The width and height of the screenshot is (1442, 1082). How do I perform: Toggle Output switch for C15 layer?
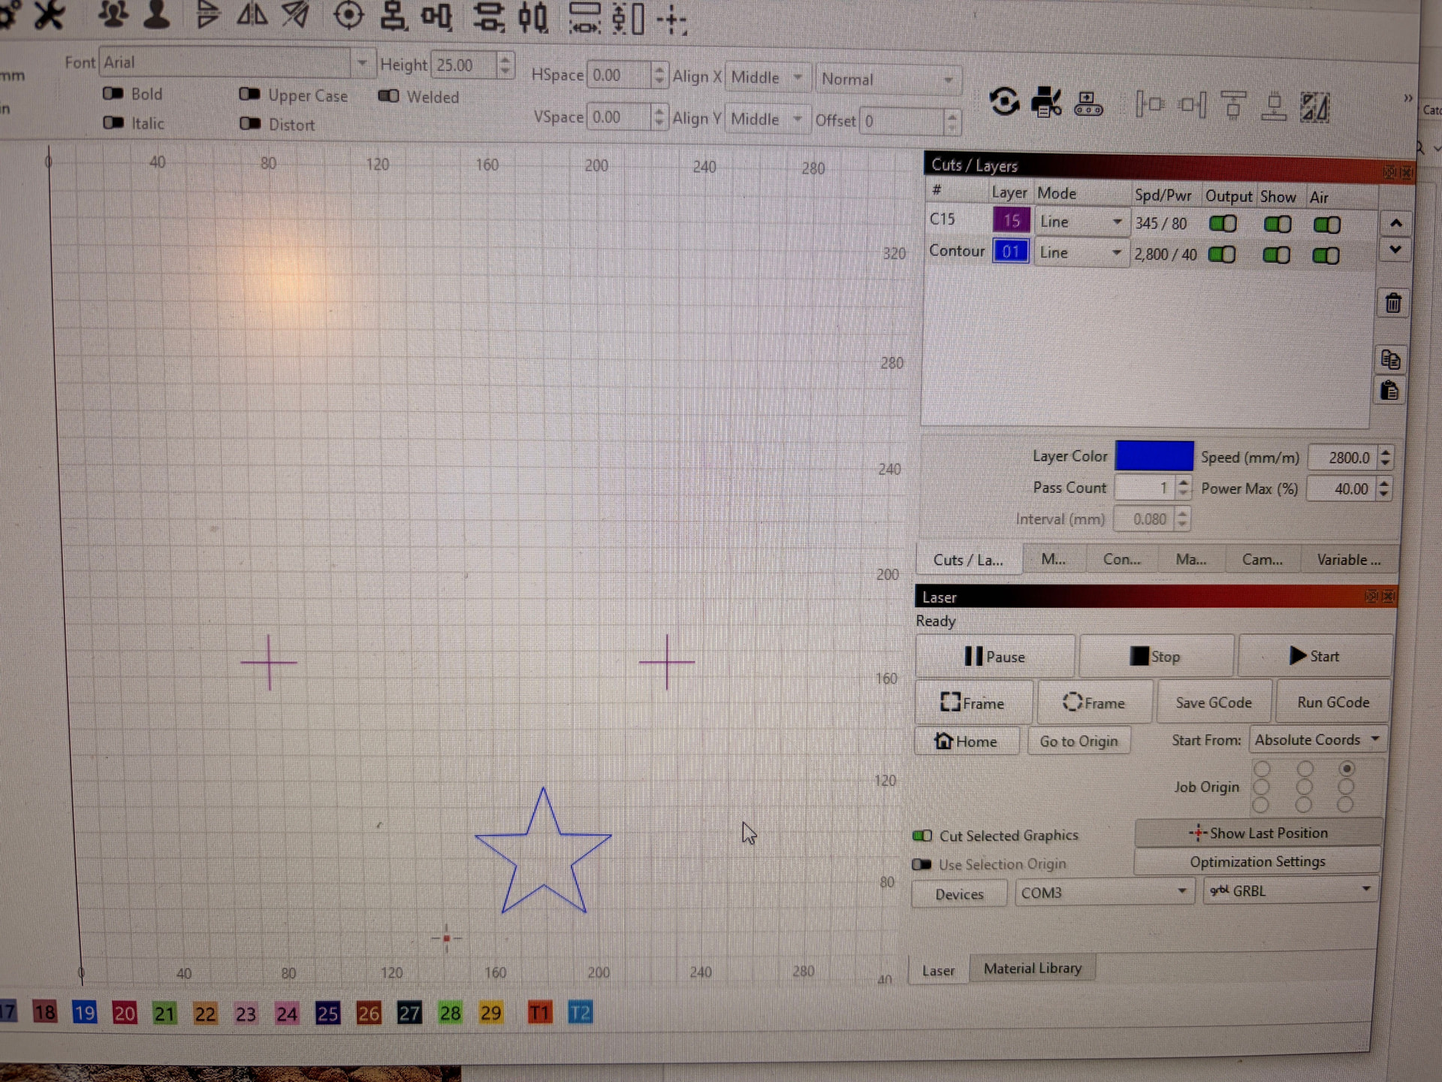pyautogui.click(x=1223, y=223)
